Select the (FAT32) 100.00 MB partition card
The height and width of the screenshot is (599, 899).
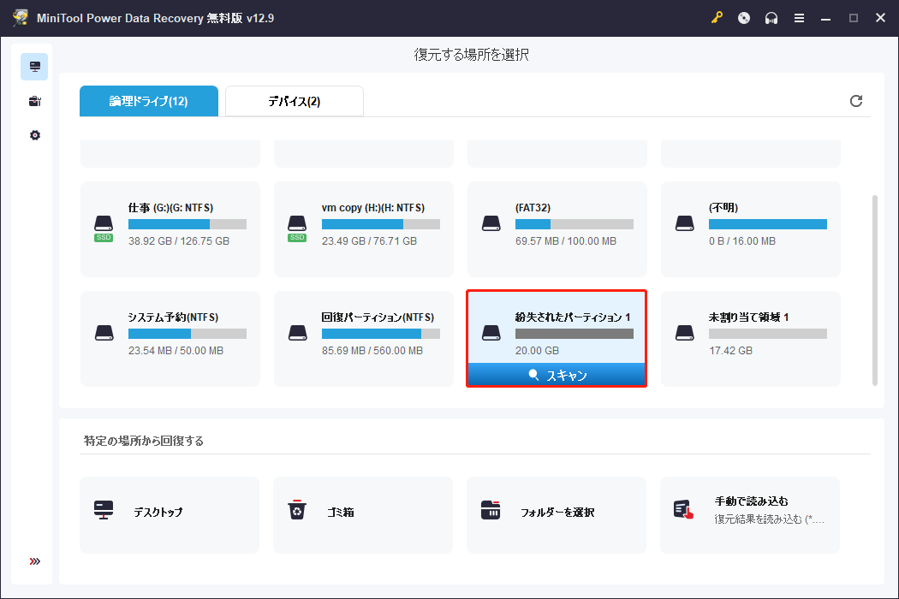click(557, 229)
